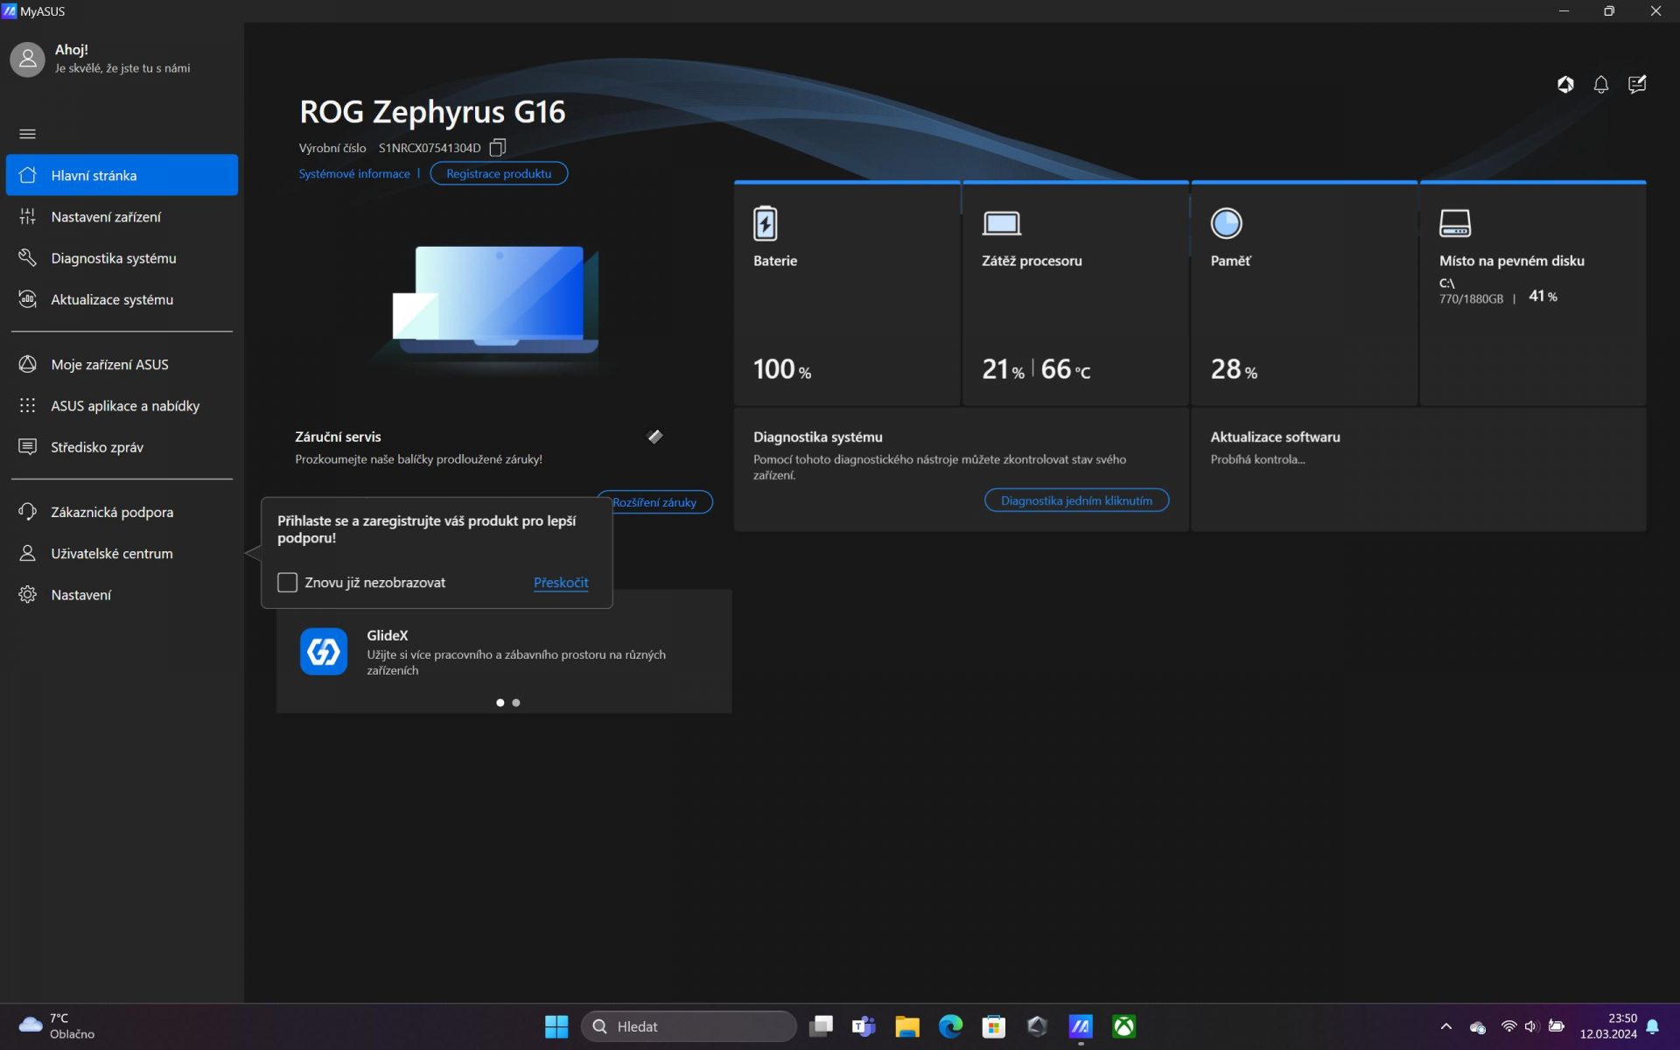1680x1050 pixels.
Task: Click the processor load value 21 %
Action: point(1003,369)
